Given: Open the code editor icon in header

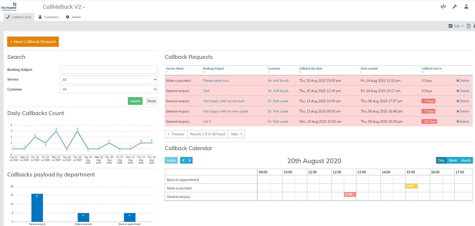Looking at the screenshot, I should point(443,7).
